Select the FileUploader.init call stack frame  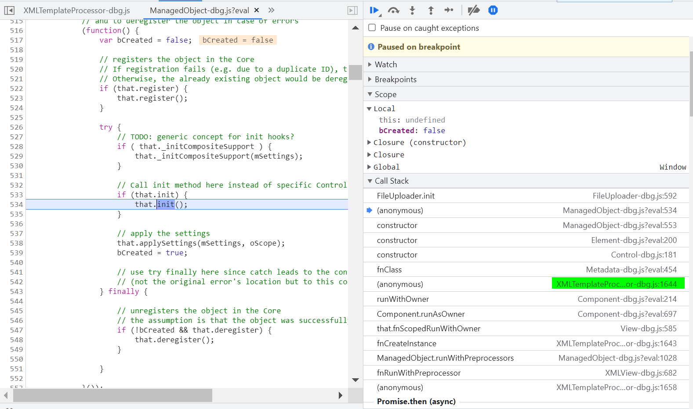(406, 196)
